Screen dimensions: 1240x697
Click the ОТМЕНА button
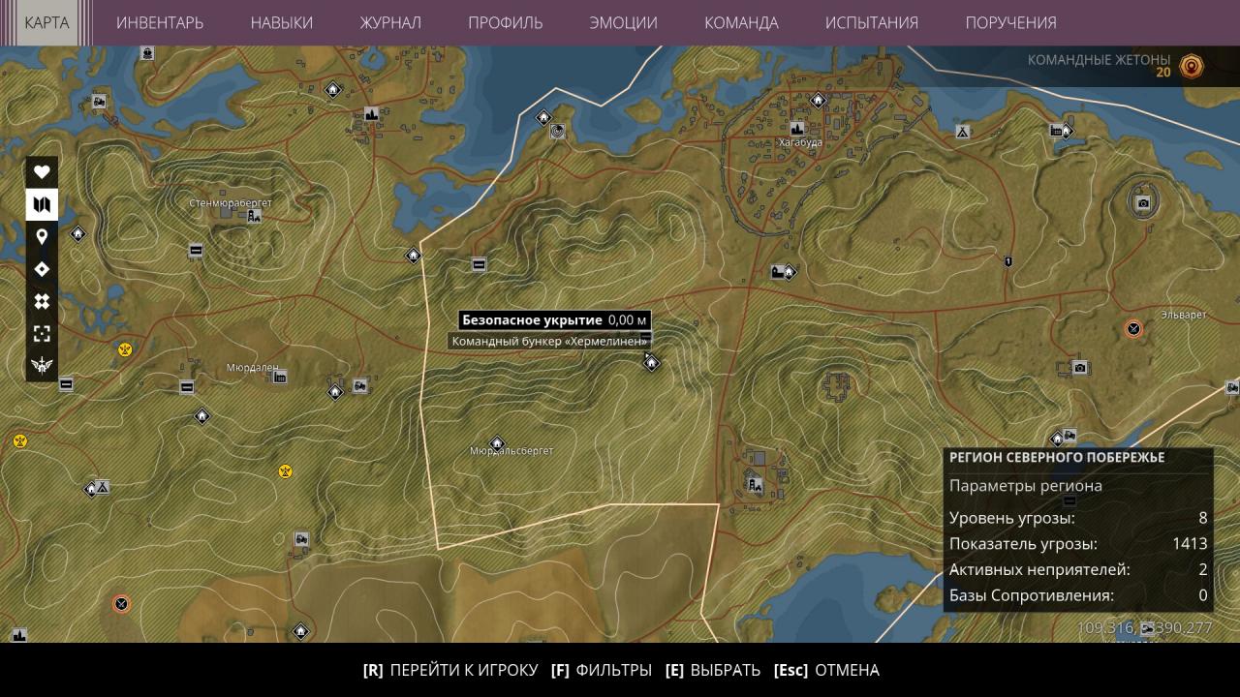[826, 670]
